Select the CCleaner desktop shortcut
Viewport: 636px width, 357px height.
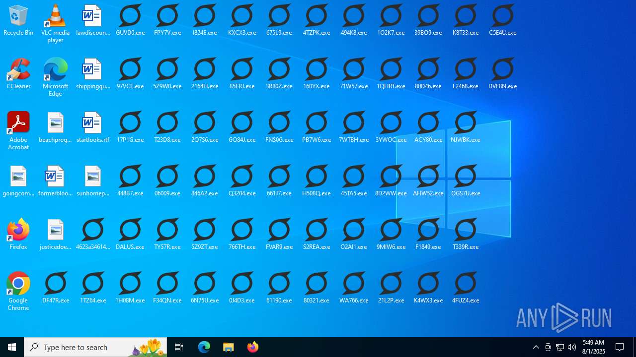click(x=18, y=74)
